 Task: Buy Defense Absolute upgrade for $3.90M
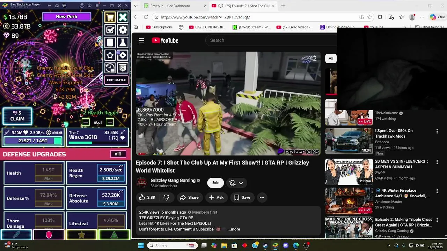point(111,198)
